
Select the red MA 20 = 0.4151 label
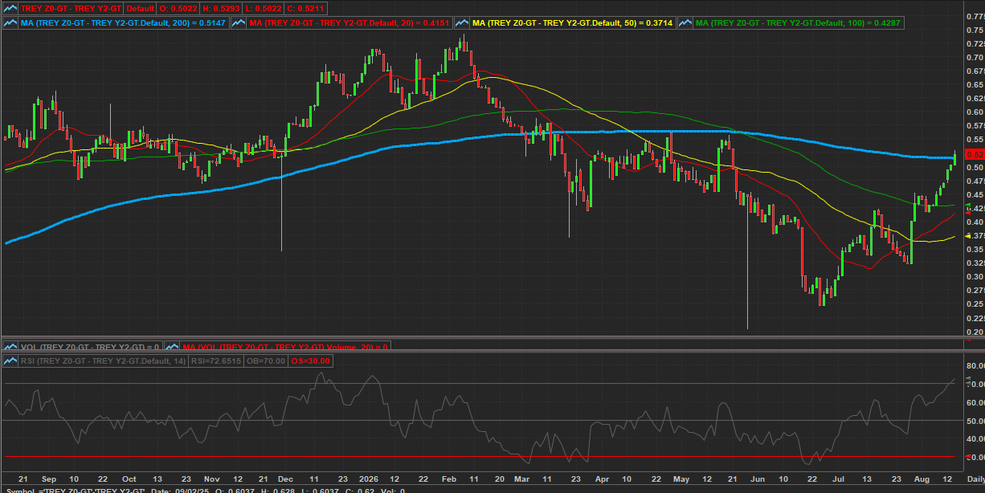click(349, 23)
